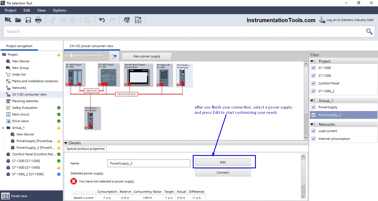
Task: Select the PowerSupply_2 device thumbnail
Action: [185, 75]
